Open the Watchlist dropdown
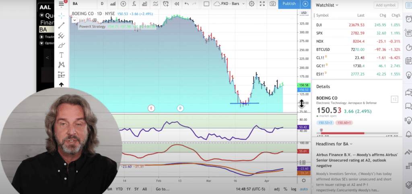 327,5
